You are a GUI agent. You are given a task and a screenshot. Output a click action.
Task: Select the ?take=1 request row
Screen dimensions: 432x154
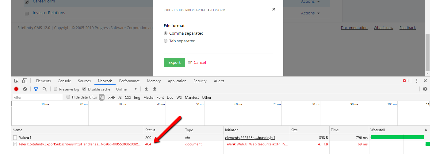[221, 138]
